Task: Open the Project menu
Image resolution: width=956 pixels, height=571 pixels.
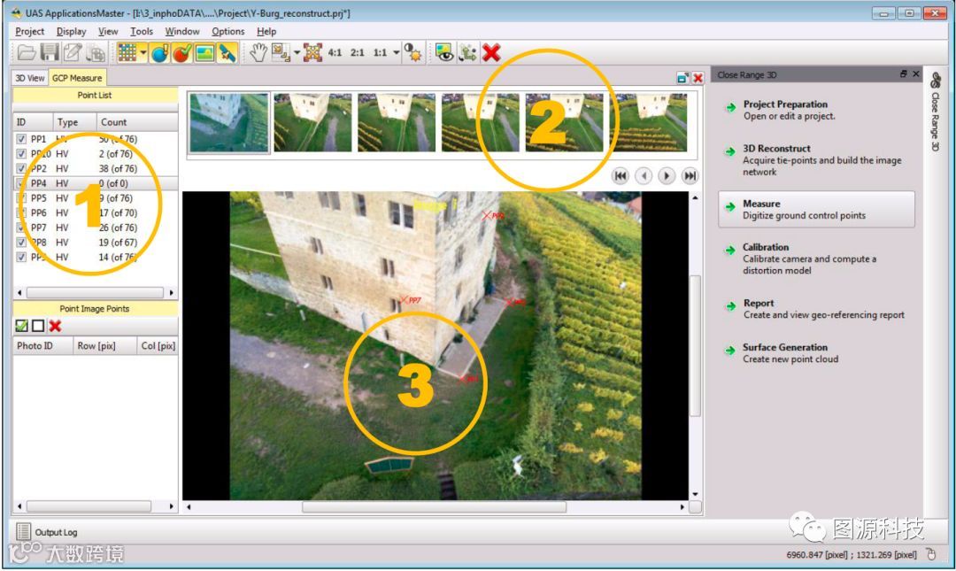Action: point(29,31)
